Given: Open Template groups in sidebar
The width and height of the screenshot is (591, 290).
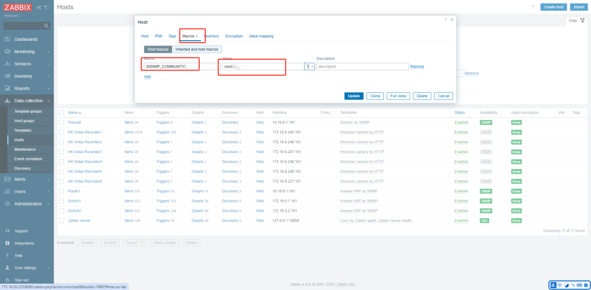Looking at the screenshot, I should pos(28,111).
